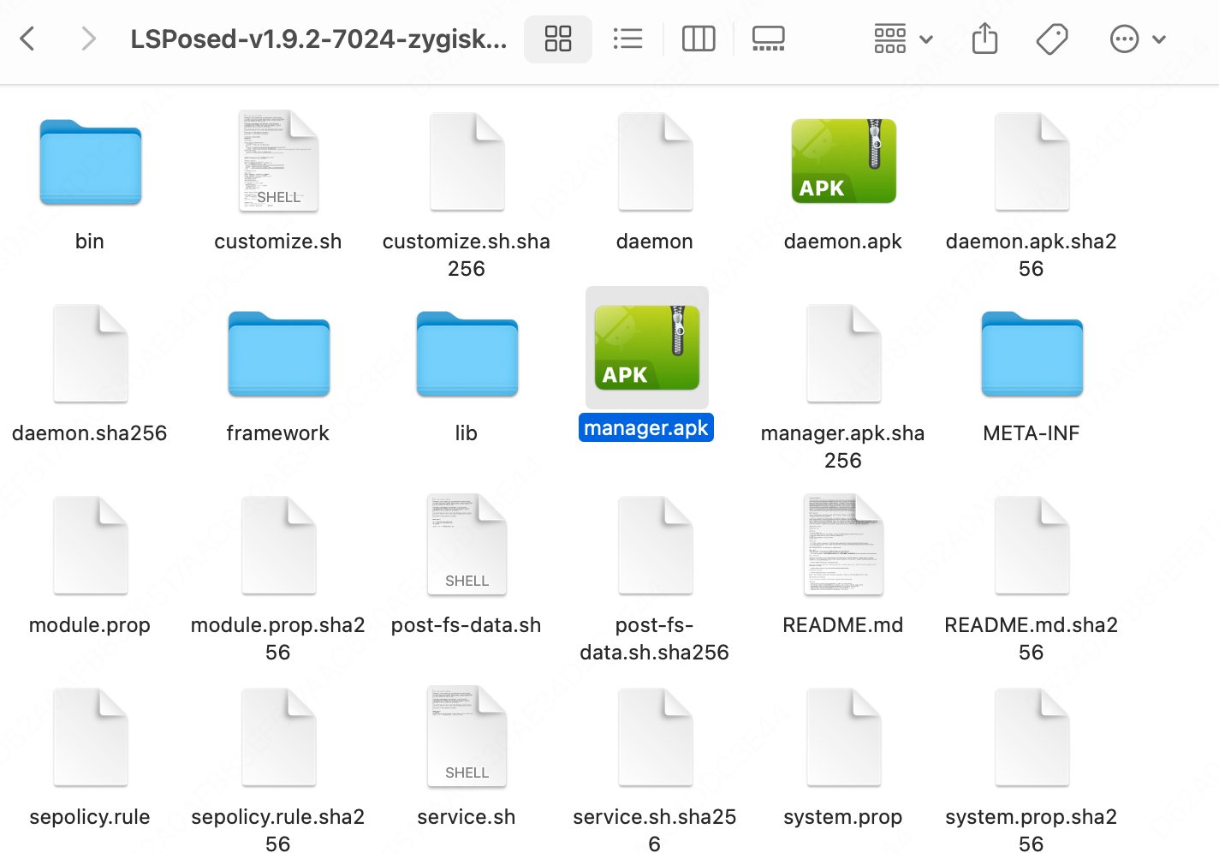
Task: Select the system.prop file icon
Action: [x=843, y=737]
